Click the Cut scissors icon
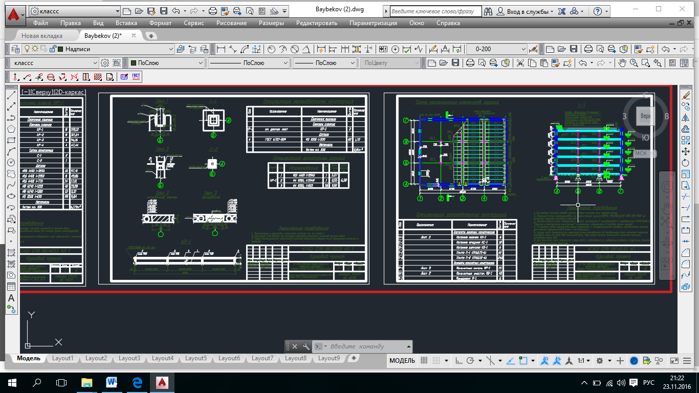The height and width of the screenshot is (393, 699). pos(520,63)
